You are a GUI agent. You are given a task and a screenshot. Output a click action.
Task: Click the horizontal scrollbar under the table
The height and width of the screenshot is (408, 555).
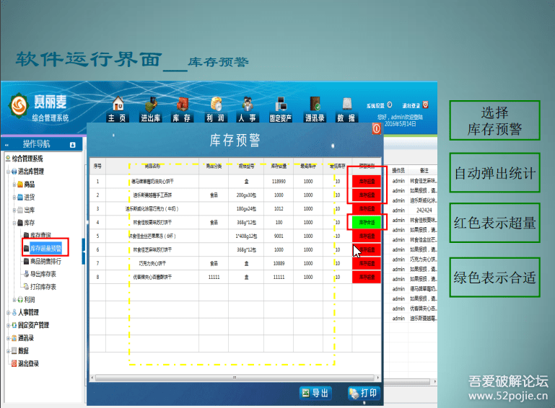(231, 378)
